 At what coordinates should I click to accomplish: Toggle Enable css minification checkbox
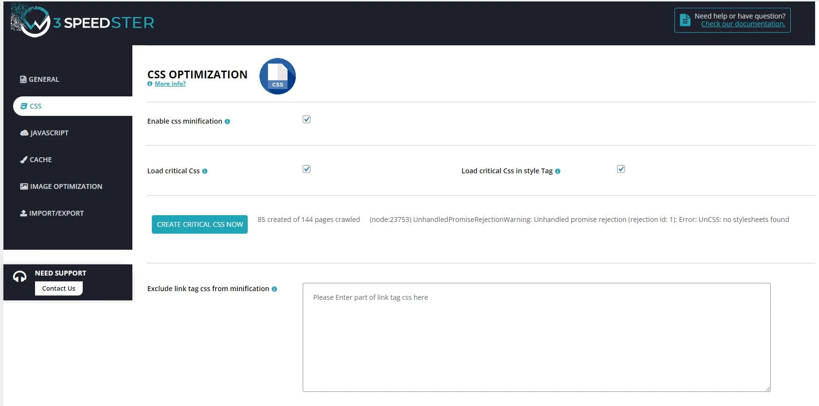pos(307,119)
